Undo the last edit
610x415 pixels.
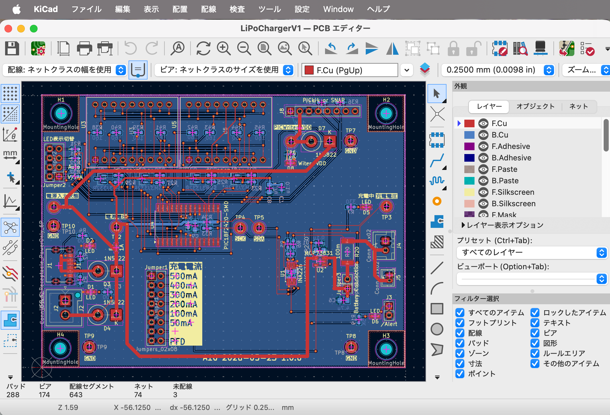click(x=130, y=49)
